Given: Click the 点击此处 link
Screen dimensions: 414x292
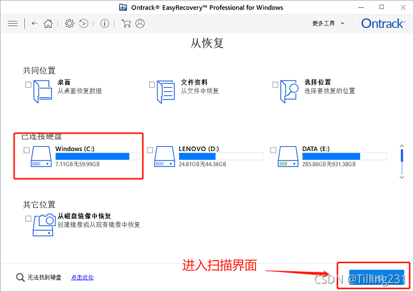Looking at the screenshot, I should click(82, 277).
